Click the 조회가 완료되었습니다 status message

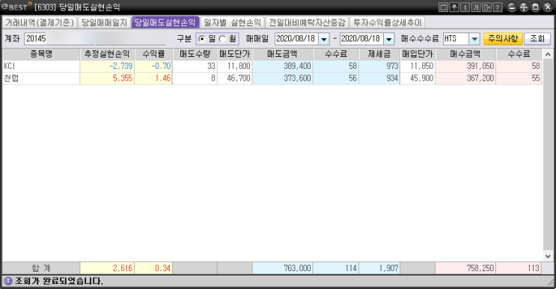(x=59, y=282)
